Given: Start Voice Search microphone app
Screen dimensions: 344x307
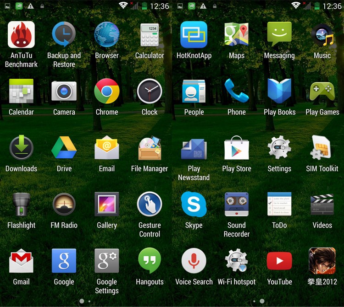Looking at the screenshot, I should pos(194,261).
